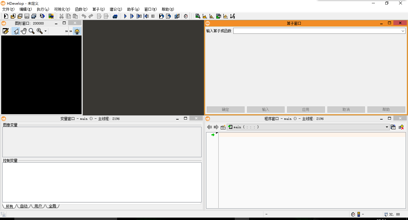Expand the operator name combo box dropdown

click(403, 31)
